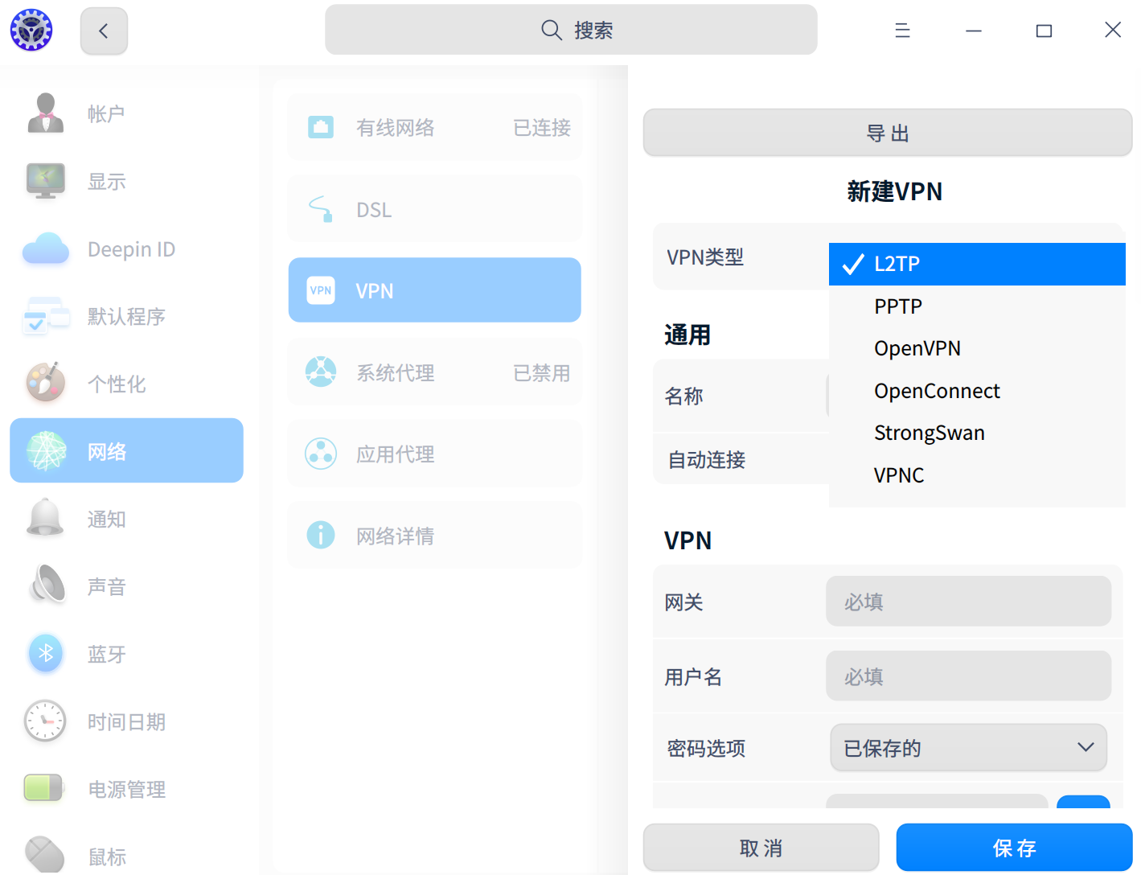Click the 网关 gateway input field
1141x875 pixels.
coord(968,602)
